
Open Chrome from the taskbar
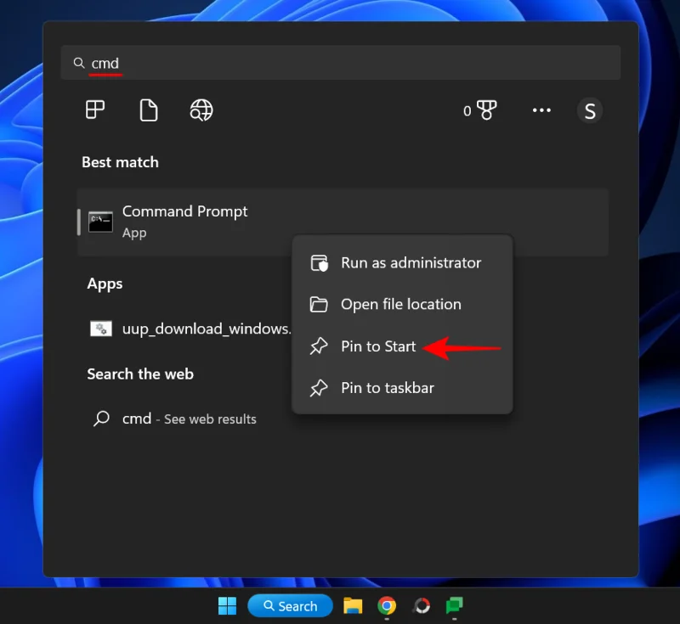(x=388, y=606)
